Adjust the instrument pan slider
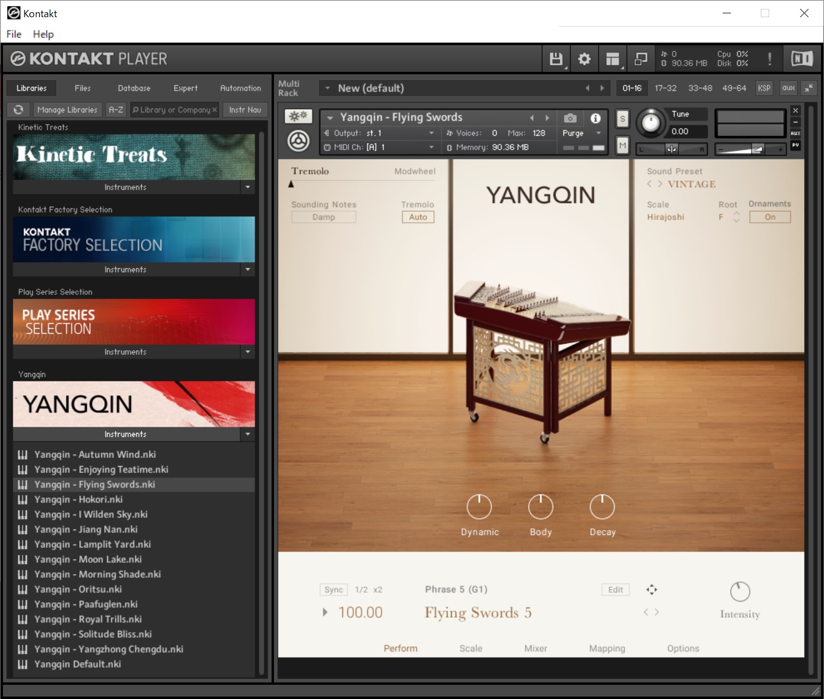824x699 pixels. coord(672,149)
